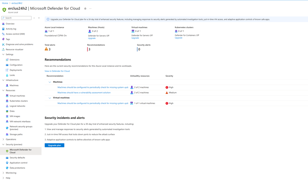The image size is (308, 182).
Task: Click the Upgrade plan button
Action: (54, 145)
